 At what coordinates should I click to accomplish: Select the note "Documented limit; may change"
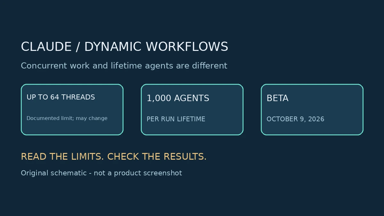pos(67,118)
